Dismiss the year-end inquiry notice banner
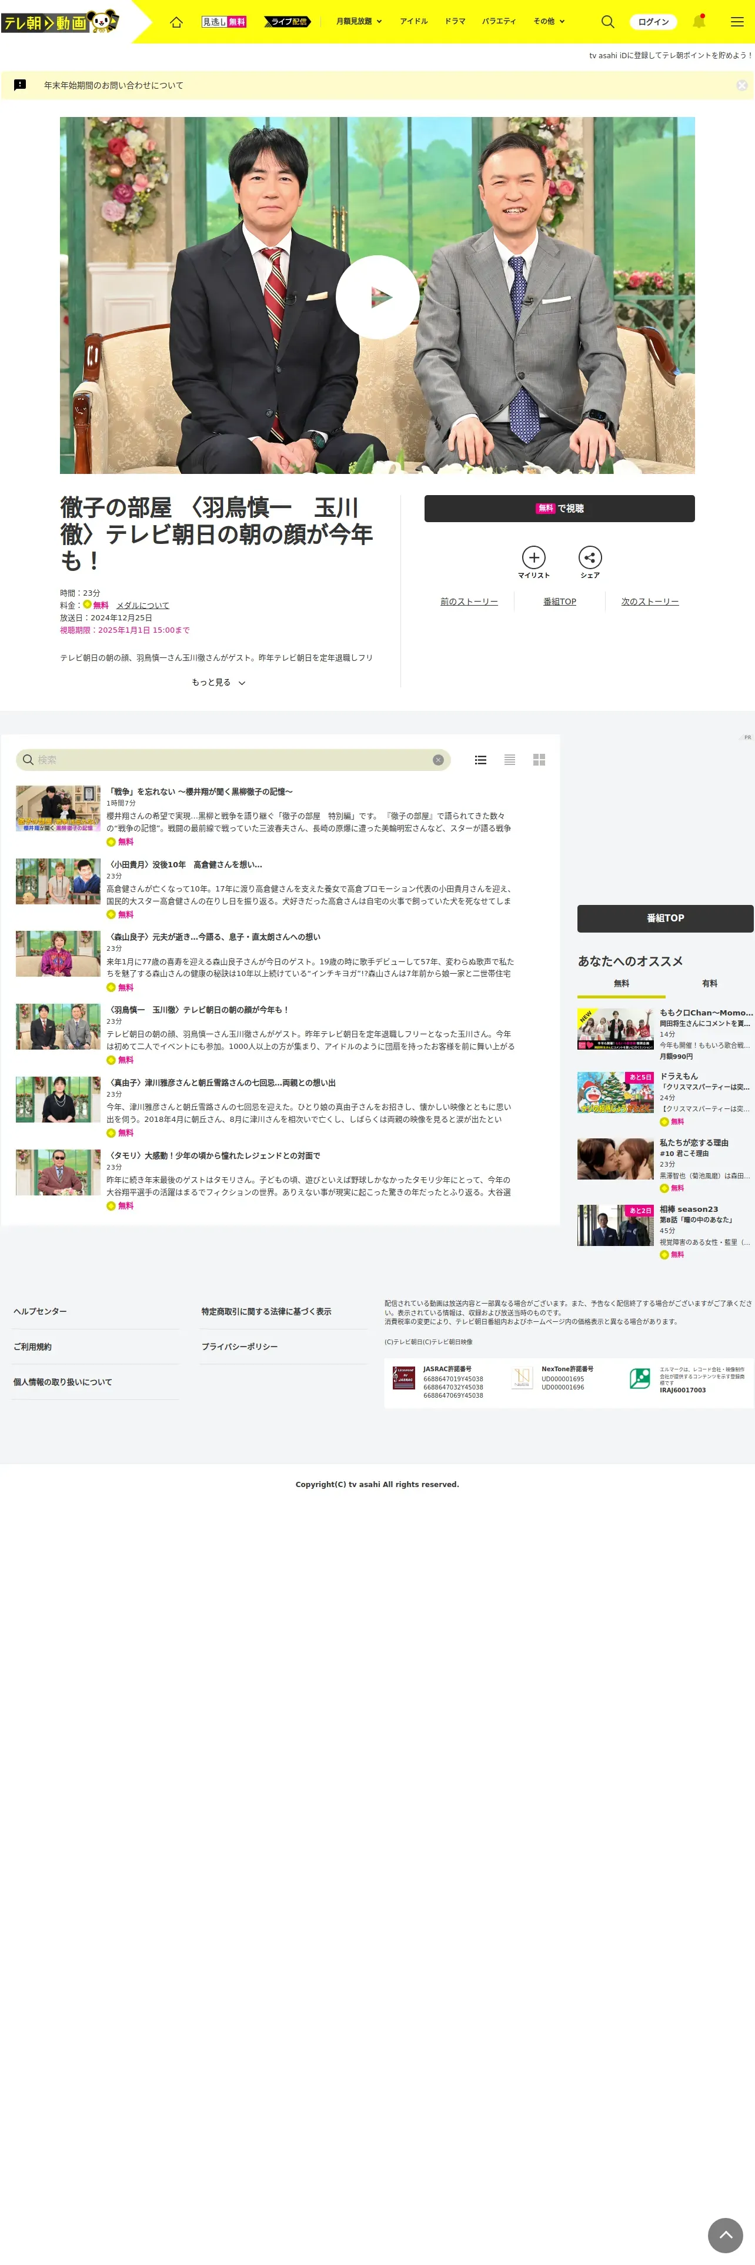The height and width of the screenshot is (2265, 755). tap(742, 85)
